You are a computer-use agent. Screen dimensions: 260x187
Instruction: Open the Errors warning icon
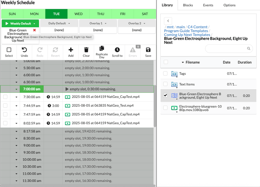(133, 50)
